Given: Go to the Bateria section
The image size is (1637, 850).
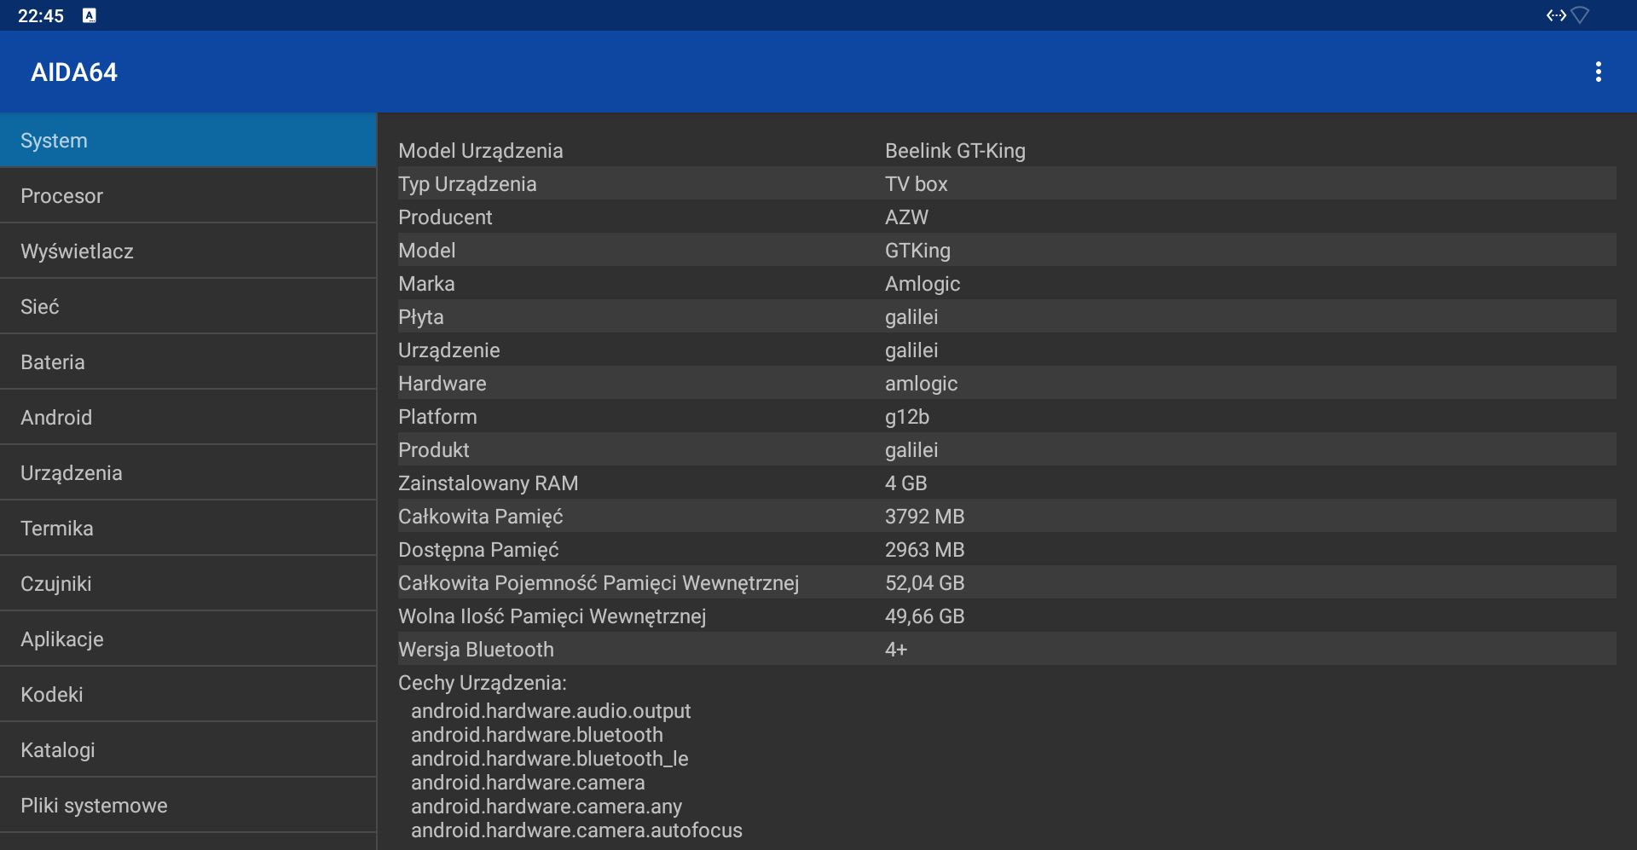Looking at the screenshot, I should point(188,362).
